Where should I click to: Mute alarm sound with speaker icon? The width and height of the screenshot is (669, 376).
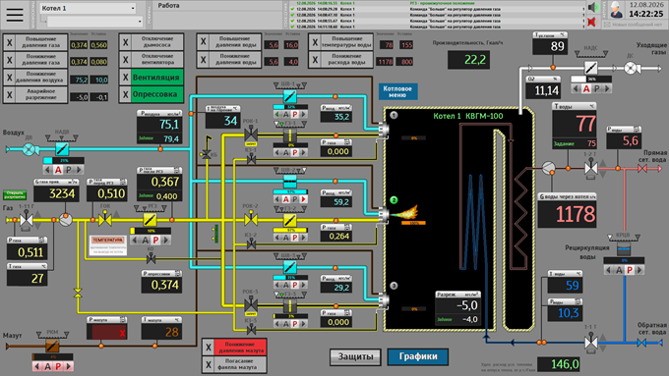592,7
